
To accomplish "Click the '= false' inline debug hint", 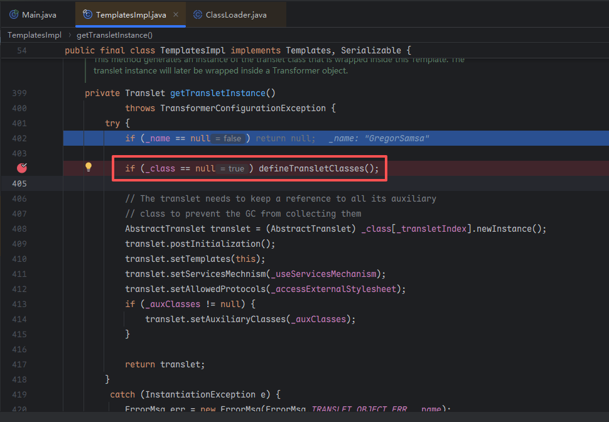I will tap(229, 139).
